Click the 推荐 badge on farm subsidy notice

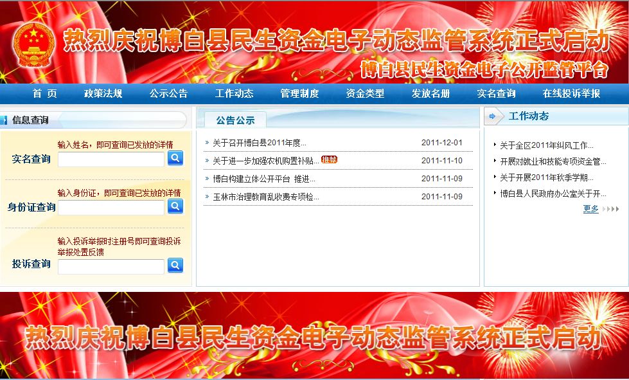[329, 159]
